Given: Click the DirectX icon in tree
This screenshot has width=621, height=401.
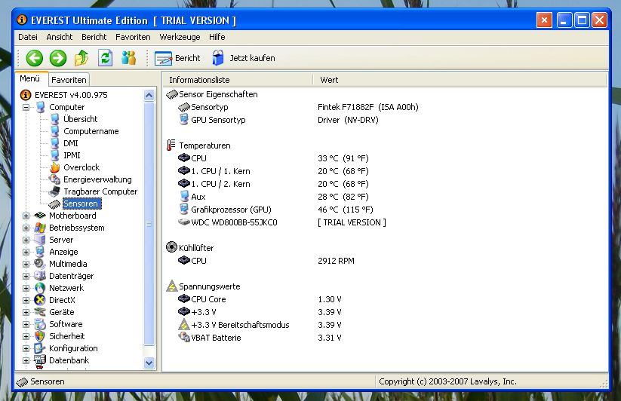Looking at the screenshot, I should (40, 300).
